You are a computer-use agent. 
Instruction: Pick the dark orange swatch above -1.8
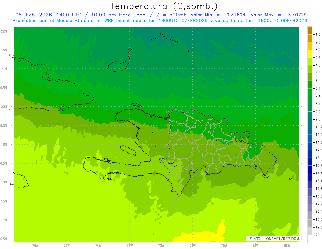[309, 31]
